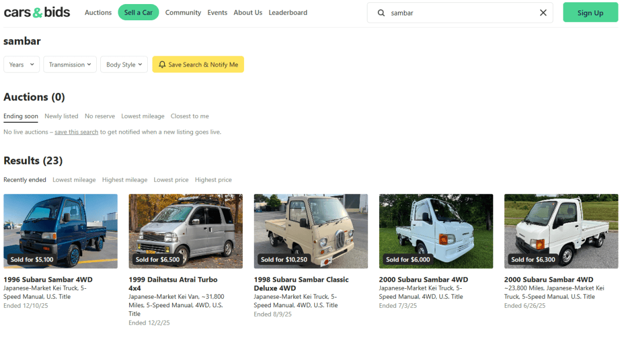Go to the Community page
This screenshot has height=338, width=626.
click(x=183, y=13)
